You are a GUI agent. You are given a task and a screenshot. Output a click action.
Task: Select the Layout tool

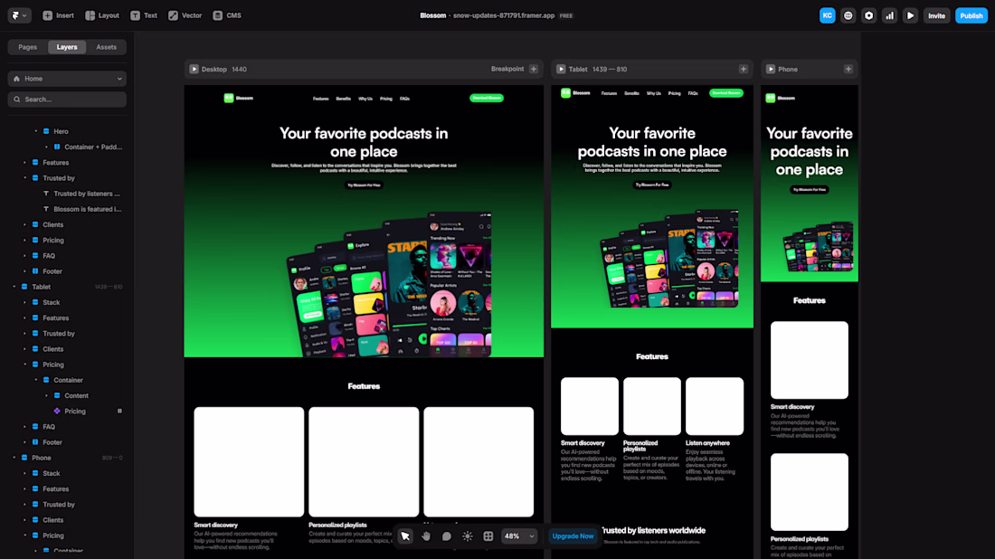[x=102, y=15]
